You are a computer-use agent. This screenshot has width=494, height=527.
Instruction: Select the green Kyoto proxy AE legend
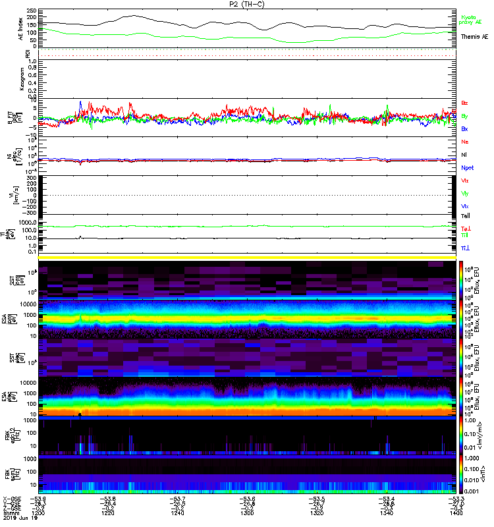[x=470, y=20]
